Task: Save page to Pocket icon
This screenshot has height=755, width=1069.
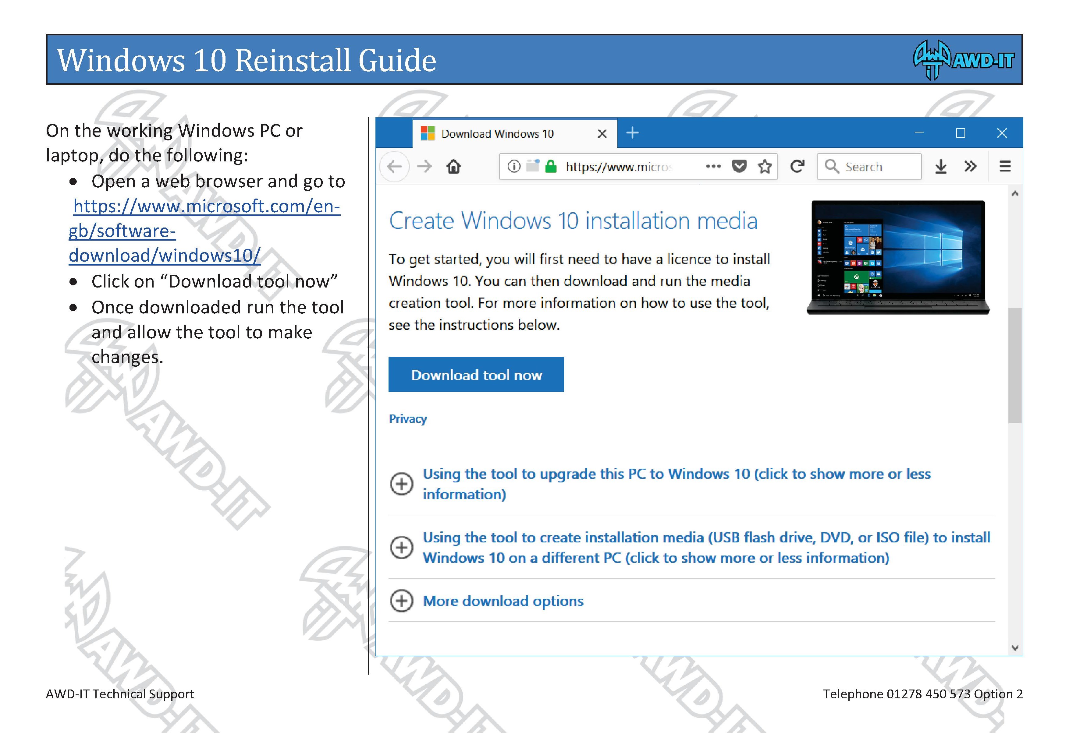Action: [x=739, y=167]
